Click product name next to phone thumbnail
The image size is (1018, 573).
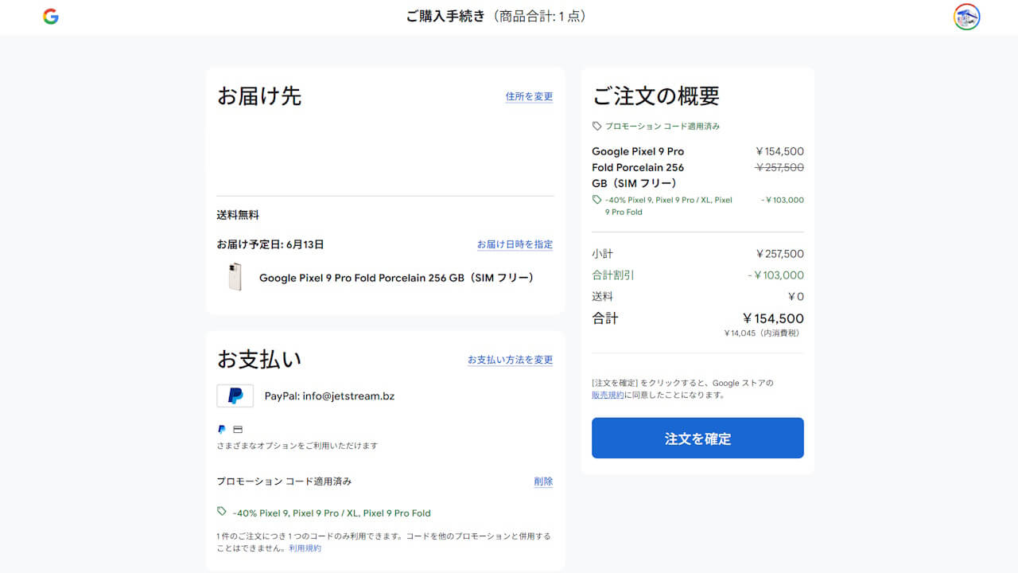(x=397, y=278)
